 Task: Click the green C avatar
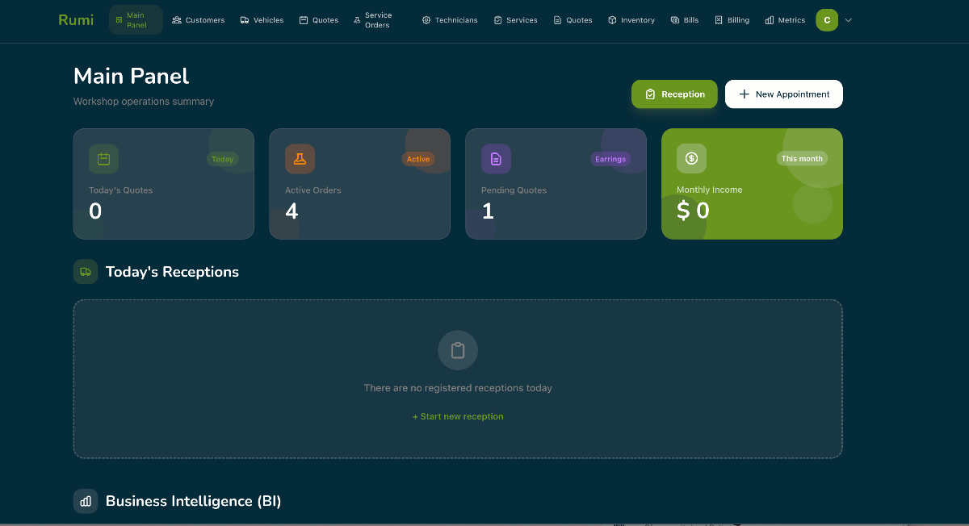[825, 19]
